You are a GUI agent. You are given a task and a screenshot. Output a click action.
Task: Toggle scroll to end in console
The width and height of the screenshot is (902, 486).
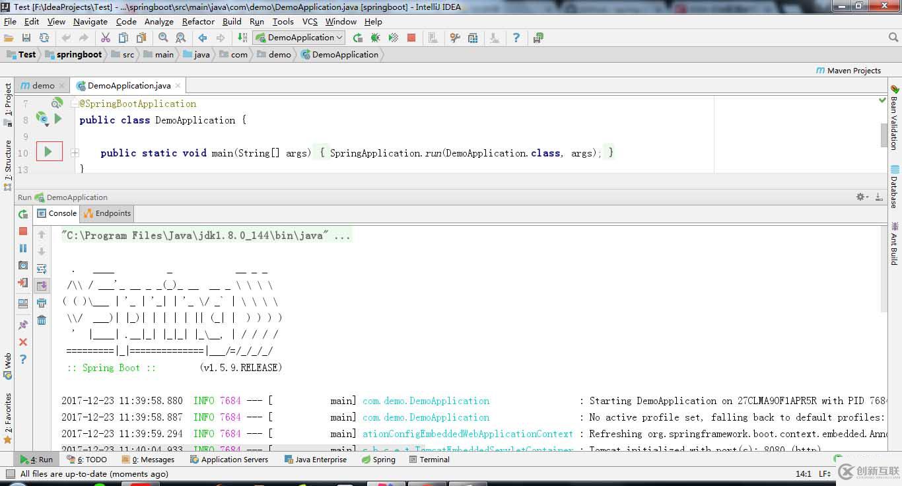pyautogui.click(x=42, y=286)
